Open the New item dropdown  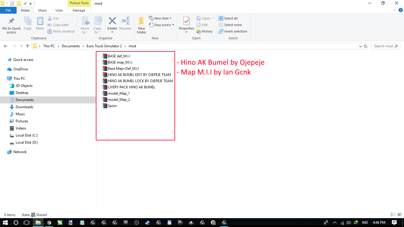[x=160, y=18]
